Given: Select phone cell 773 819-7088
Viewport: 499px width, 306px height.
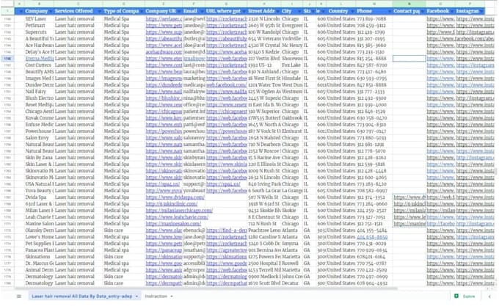Looking at the screenshot, I should [374, 19].
